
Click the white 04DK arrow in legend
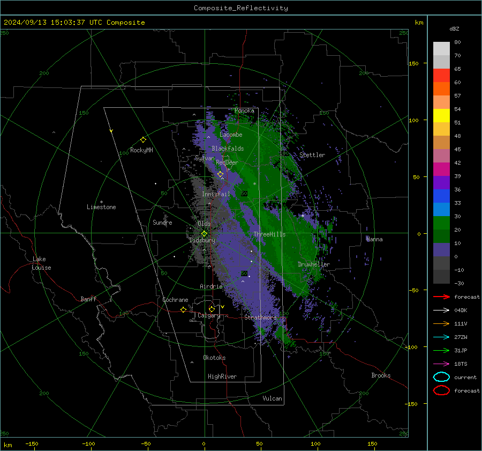click(x=441, y=310)
